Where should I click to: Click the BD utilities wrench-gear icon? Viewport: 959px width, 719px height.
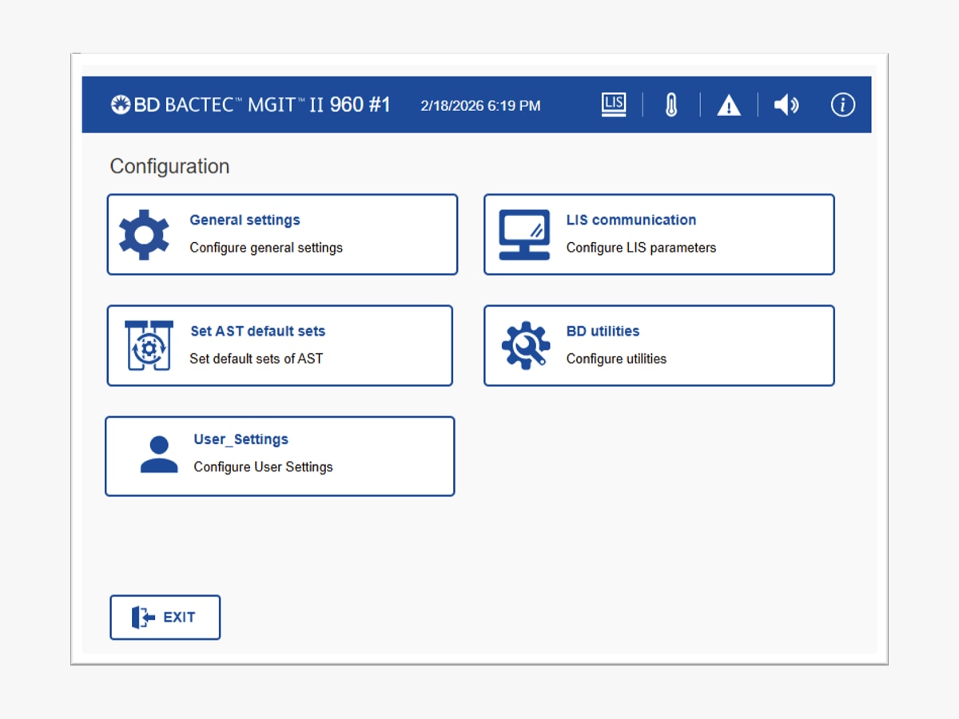tap(526, 345)
